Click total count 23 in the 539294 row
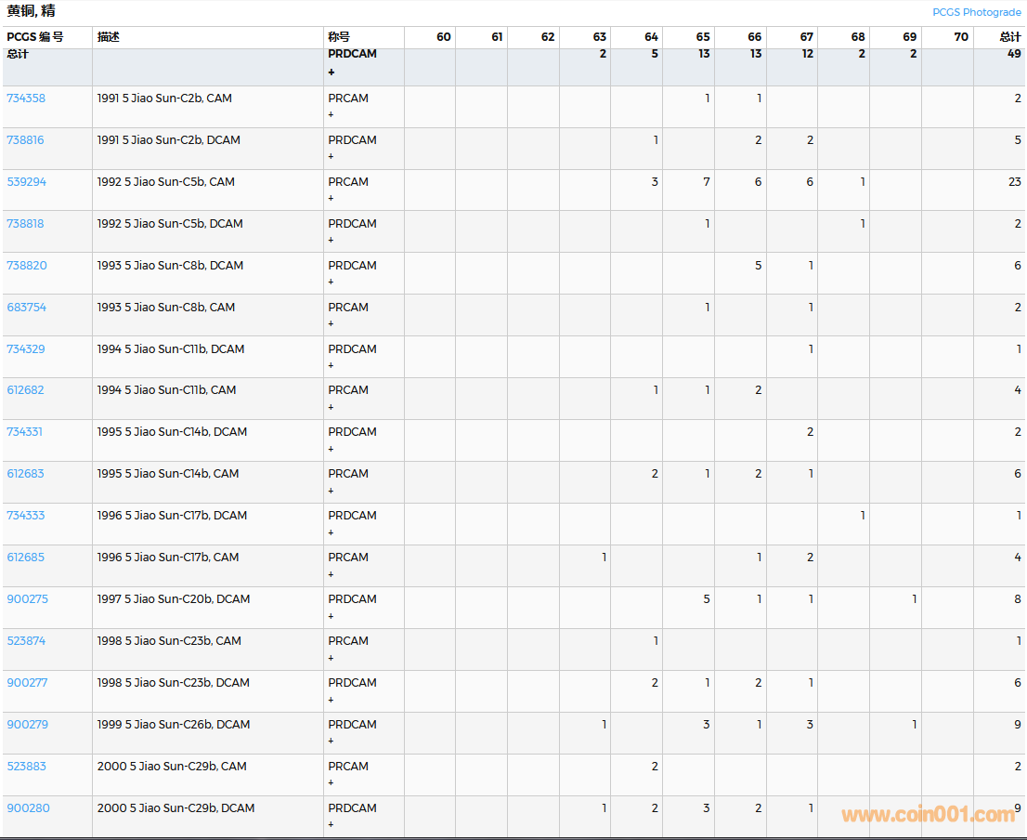The width and height of the screenshot is (1027, 840). pos(1014,182)
